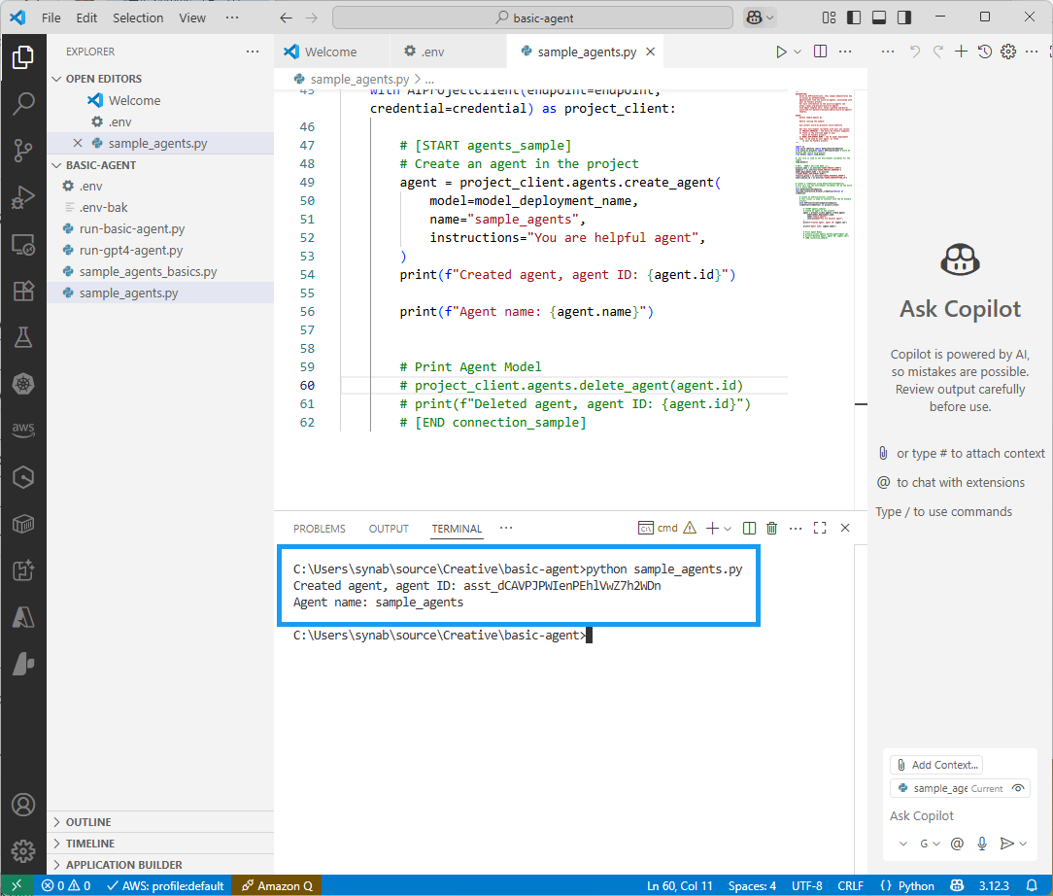Screen dimensions: 1053x896
Task: Customize the editor layout
Action: pyautogui.click(x=829, y=17)
